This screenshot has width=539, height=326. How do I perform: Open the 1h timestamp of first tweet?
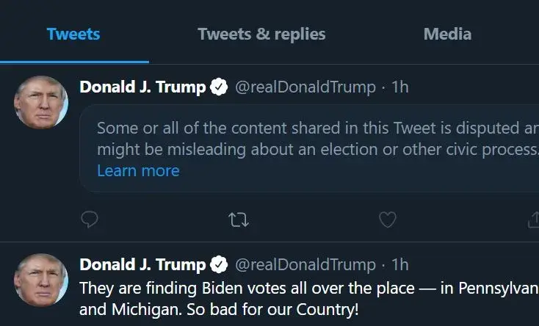[399, 87]
